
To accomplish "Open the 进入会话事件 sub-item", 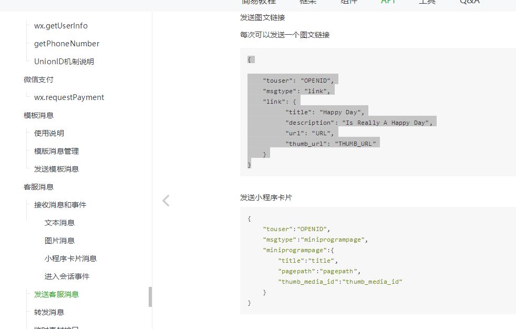I will [67, 276].
